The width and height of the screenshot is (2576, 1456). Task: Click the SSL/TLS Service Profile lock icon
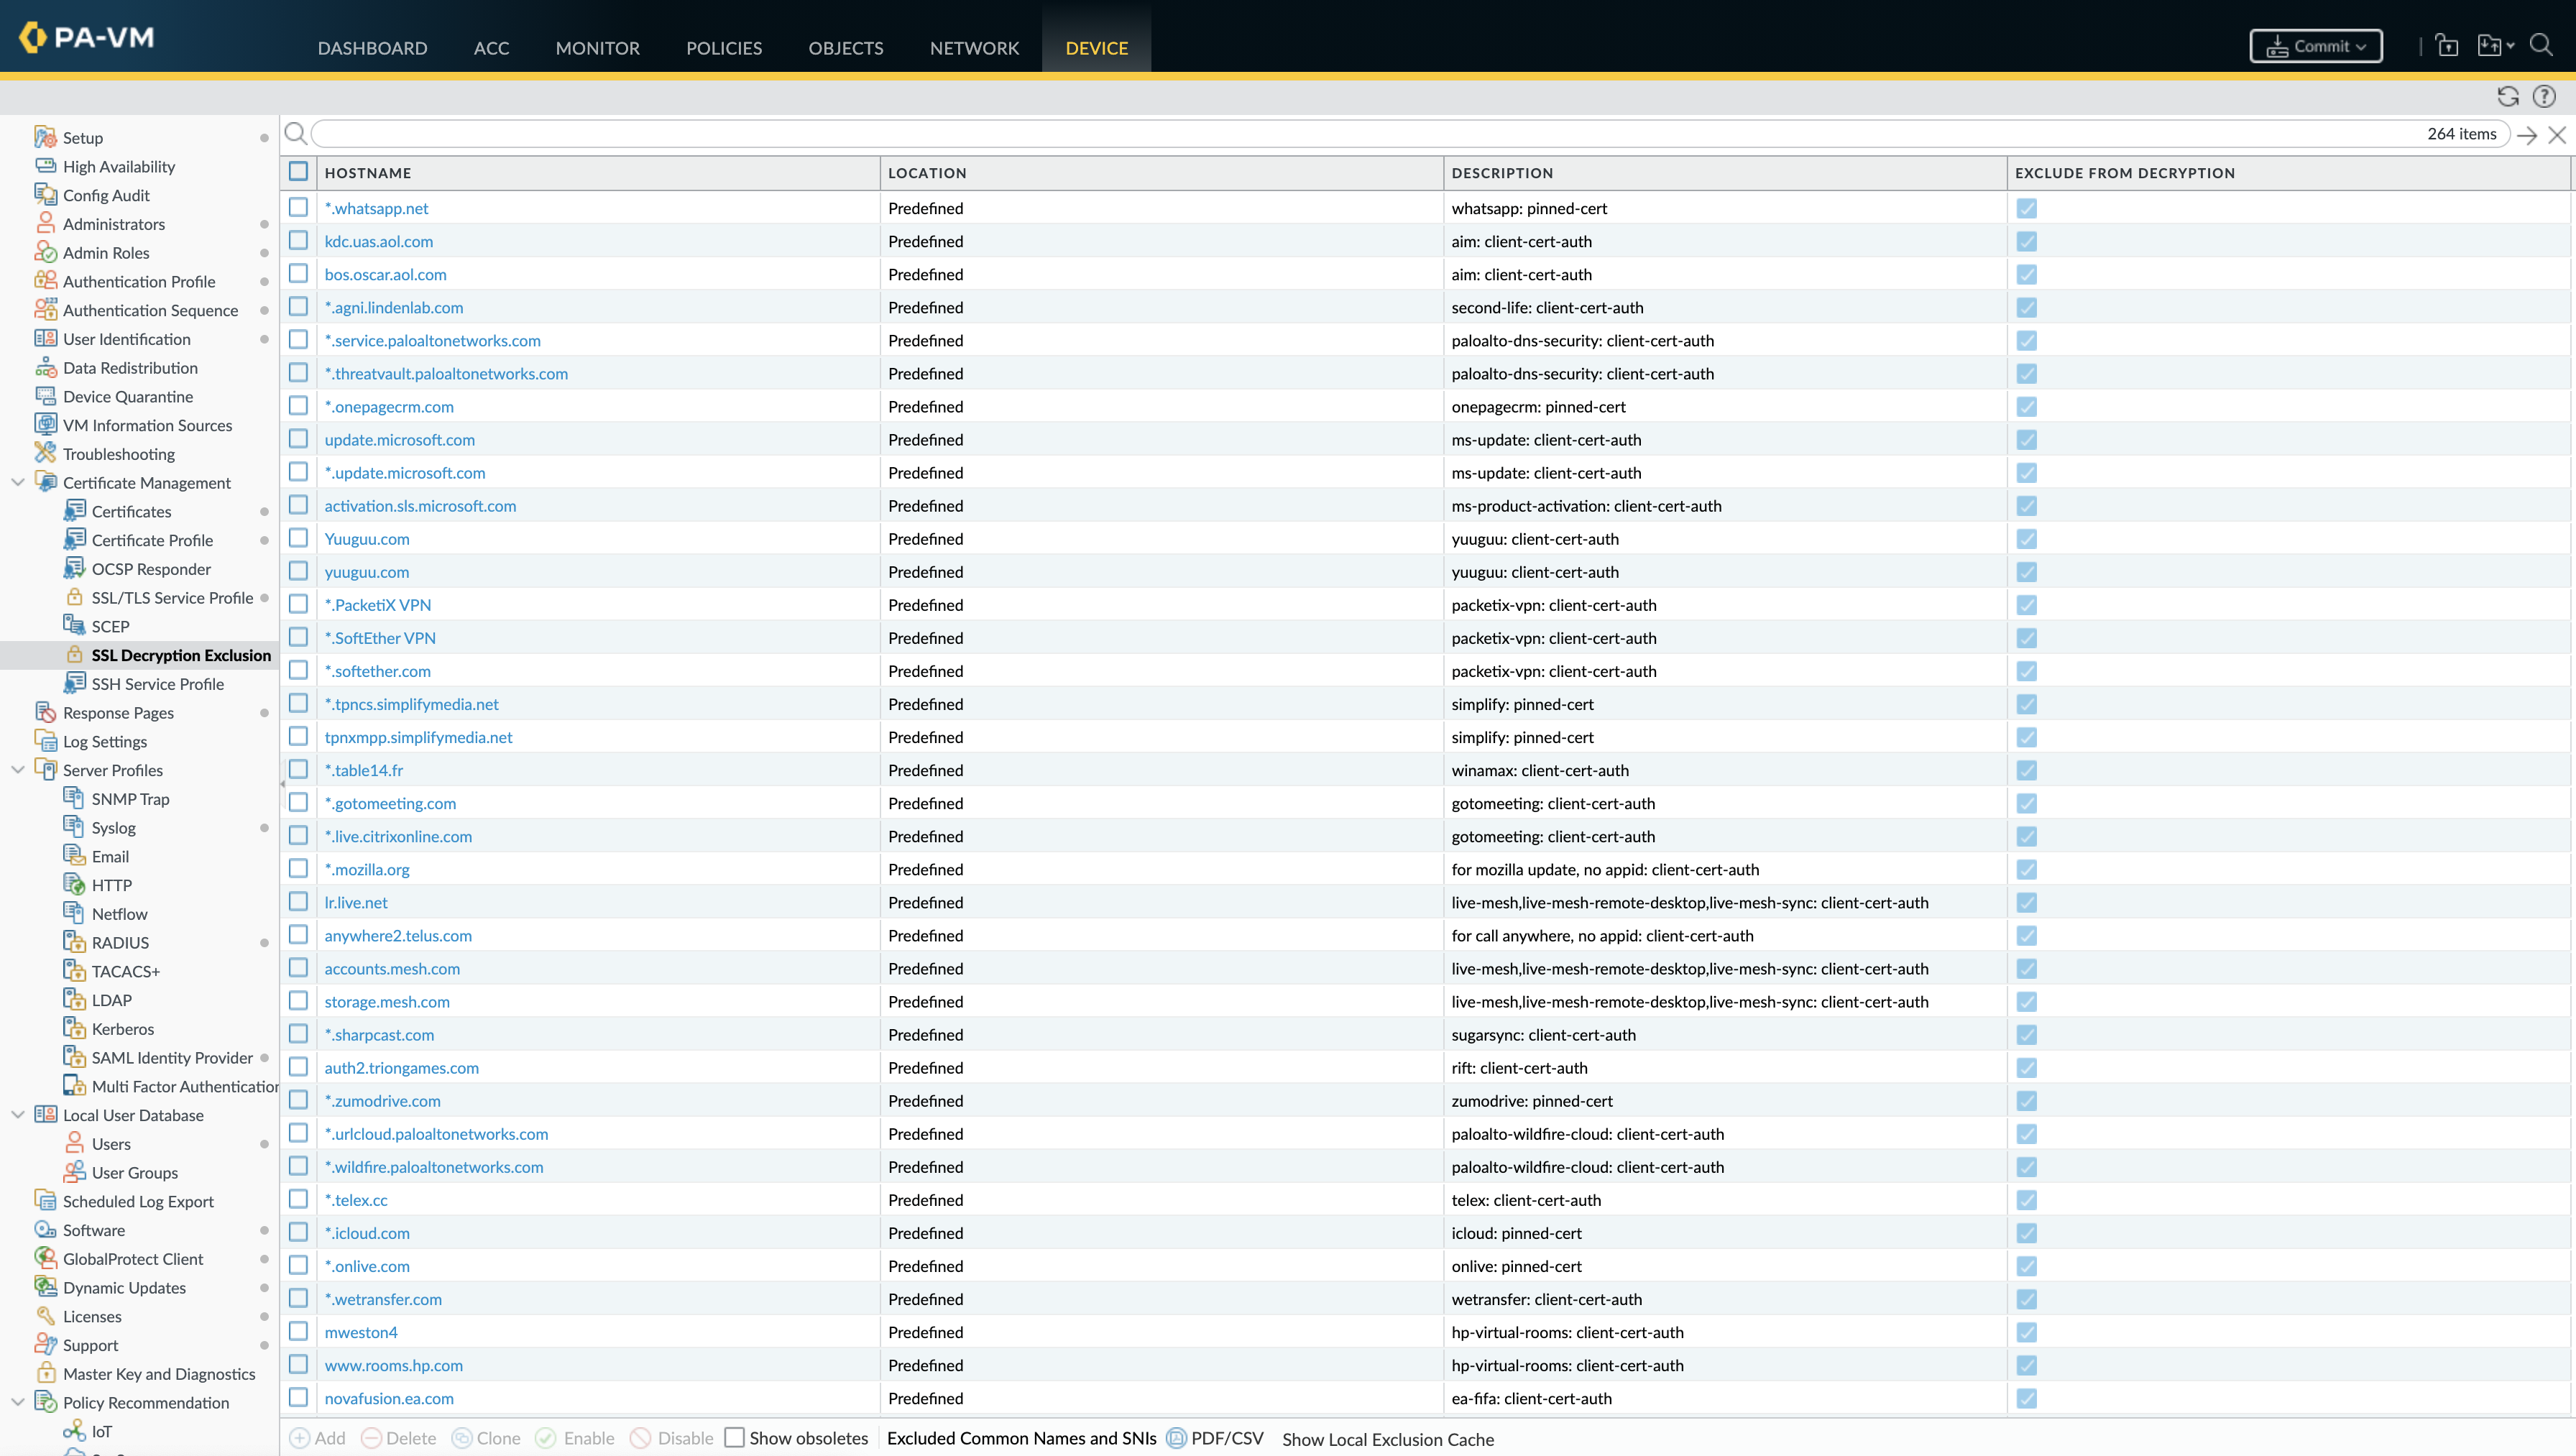pos(74,597)
